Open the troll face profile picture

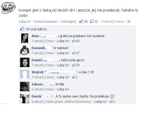pos(8,8)
